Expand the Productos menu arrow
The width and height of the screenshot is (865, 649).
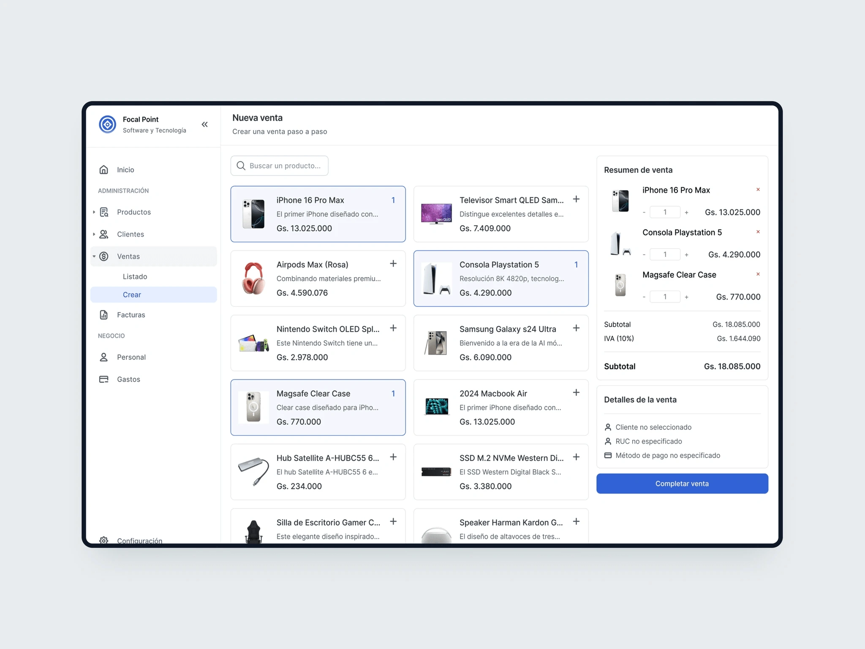click(94, 212)
